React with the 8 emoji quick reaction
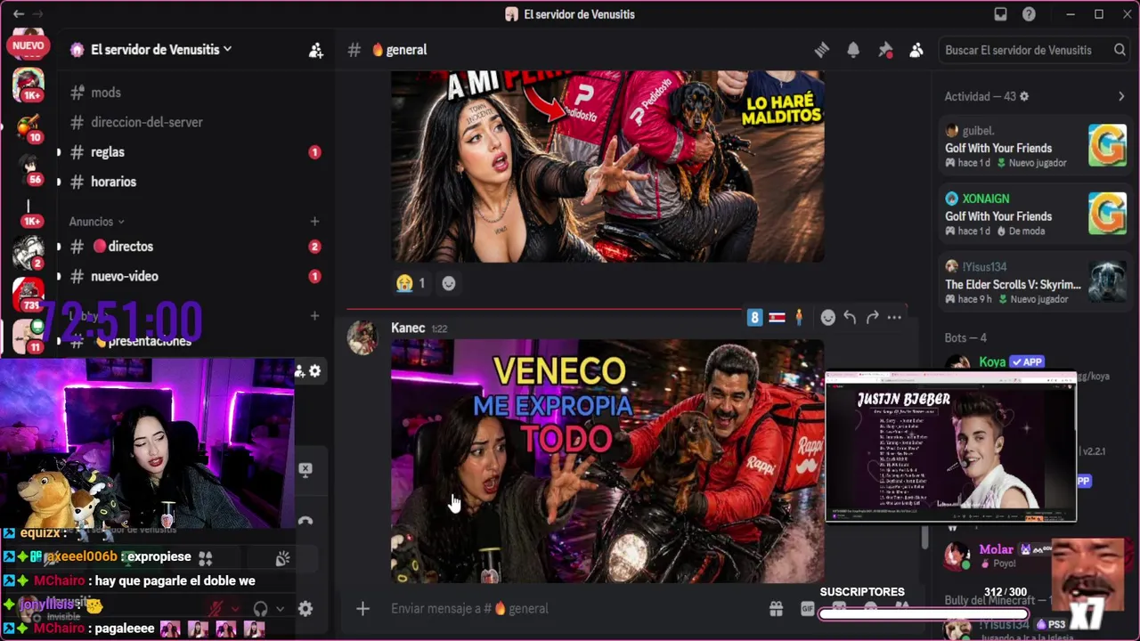The height and width of the screenshot is (641, 1140). point(754,317)
